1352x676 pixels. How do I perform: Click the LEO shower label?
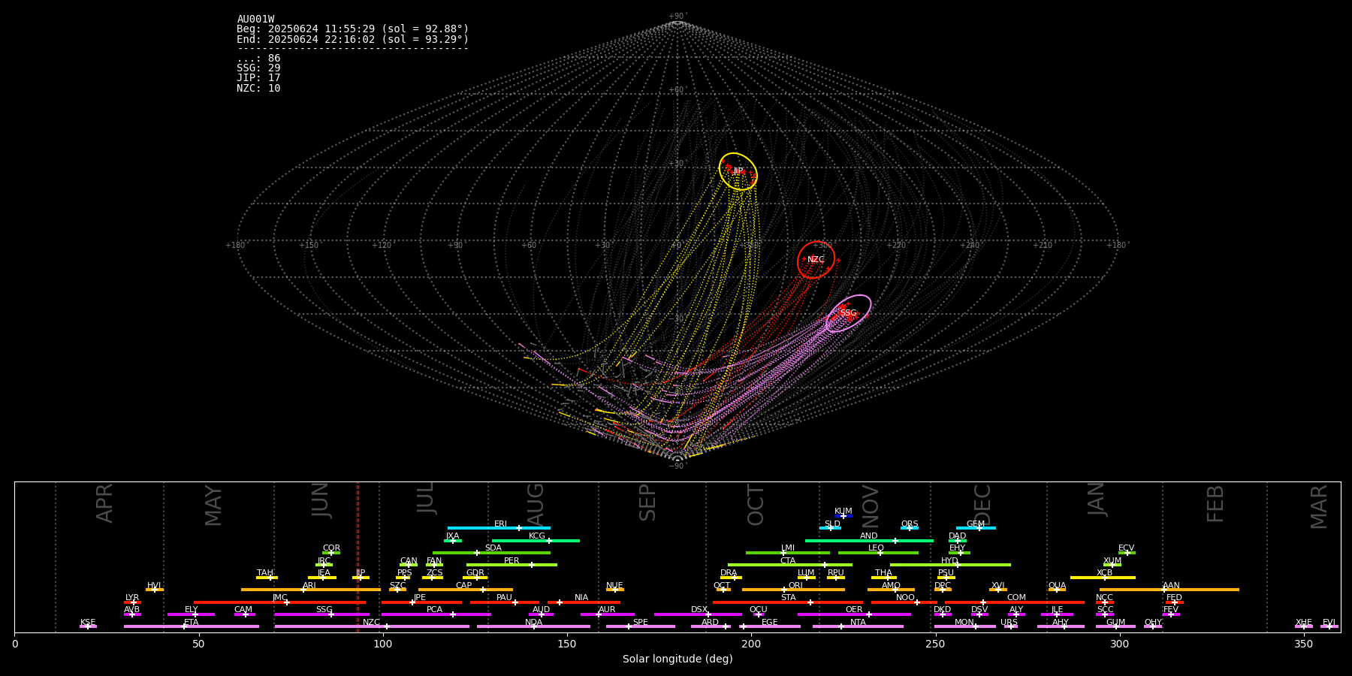coord(877,548)
